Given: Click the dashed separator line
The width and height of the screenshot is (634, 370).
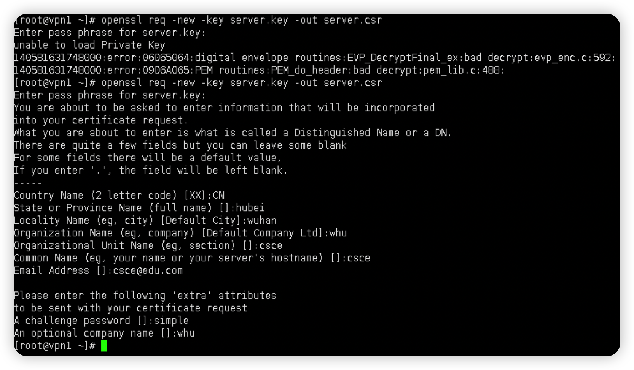Looking at the screenshot, I should (27, 183).
